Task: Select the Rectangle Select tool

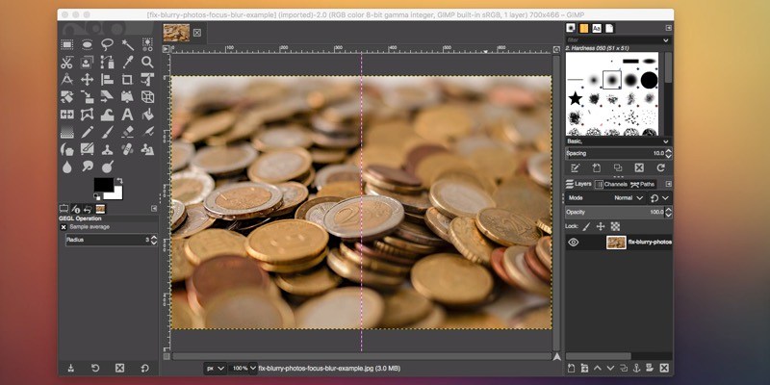Action: point(67,44)
